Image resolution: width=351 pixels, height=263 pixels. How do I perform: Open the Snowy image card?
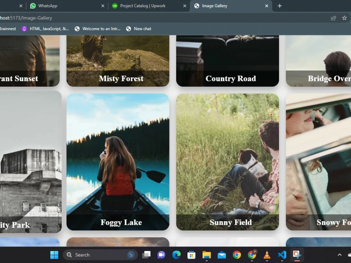tap(318, 162)
